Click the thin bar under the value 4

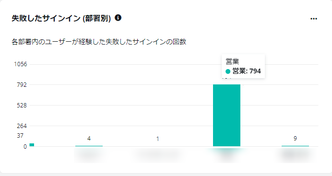coord(89,146)
